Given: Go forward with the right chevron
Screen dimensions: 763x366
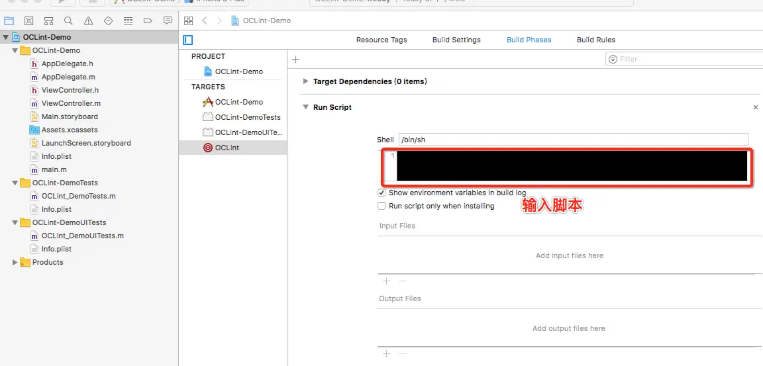Looking at the screenshot, I should click(219, 21).
